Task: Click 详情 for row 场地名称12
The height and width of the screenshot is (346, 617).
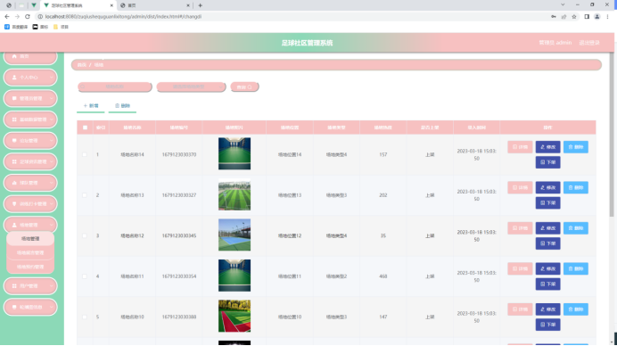Action: coord(520,228)
